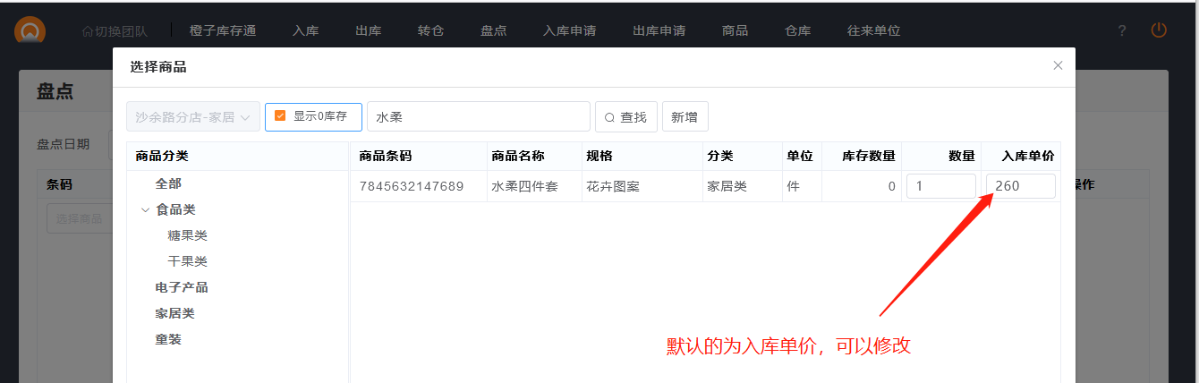Open the 往来单位 menu

tap(873, 30)
